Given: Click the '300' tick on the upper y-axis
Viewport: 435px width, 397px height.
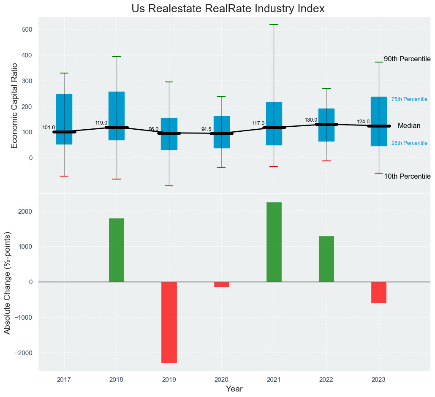Looking at the screenshot, I should tap(28, 81).
